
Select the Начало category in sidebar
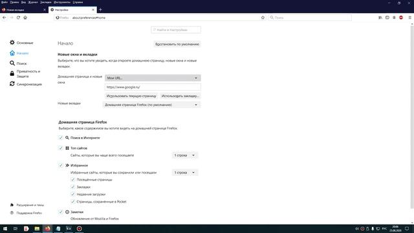coord(19,53)
